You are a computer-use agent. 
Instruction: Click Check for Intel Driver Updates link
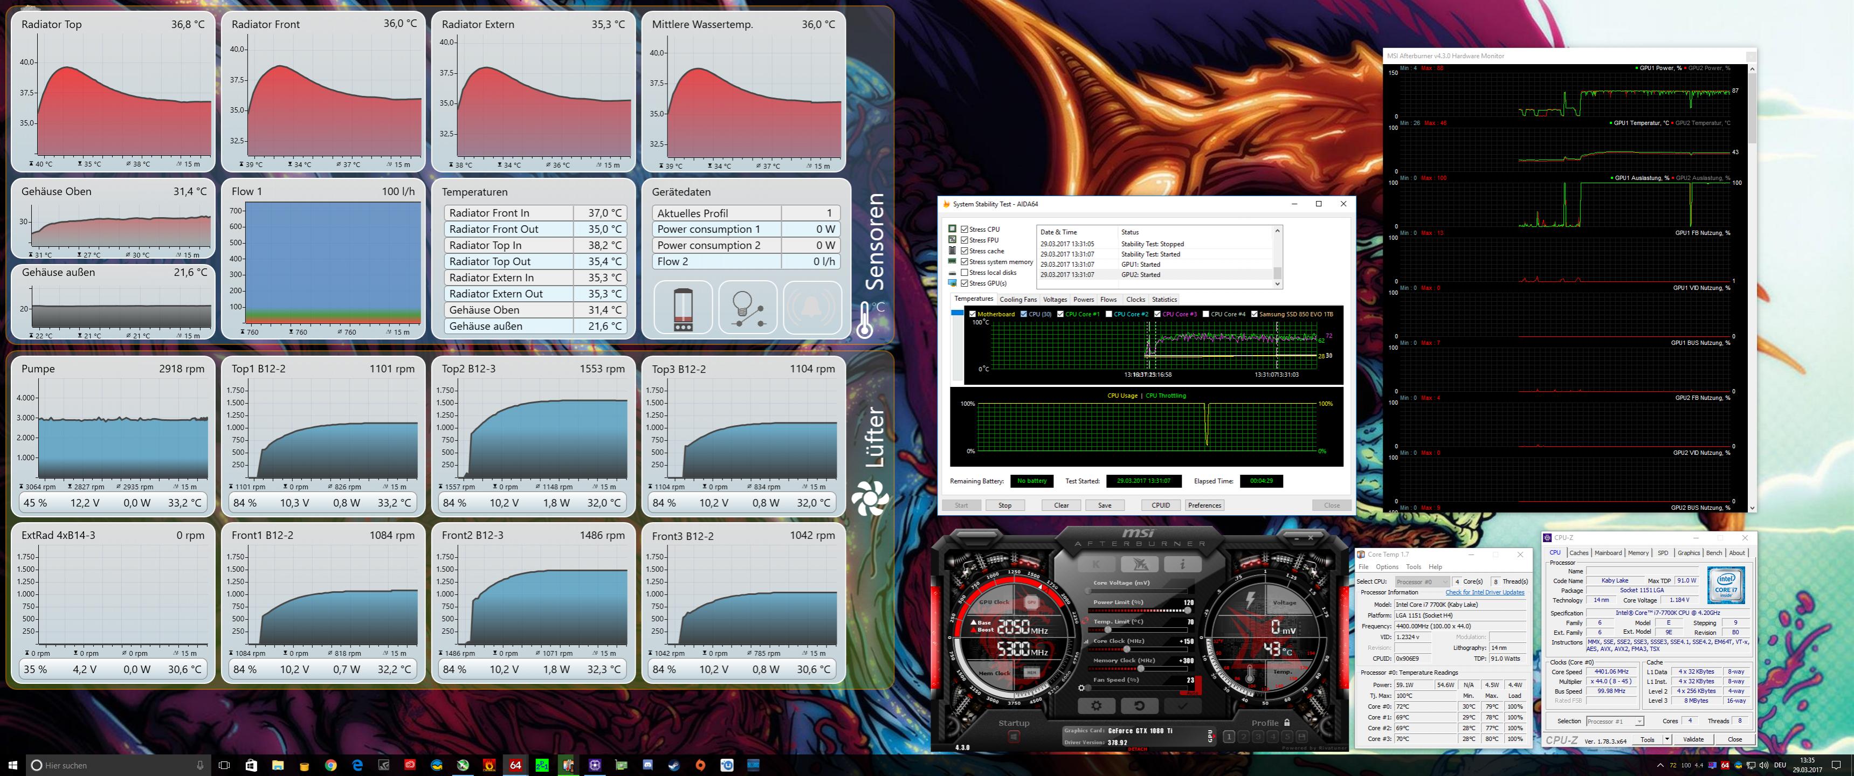[1484, 593]
